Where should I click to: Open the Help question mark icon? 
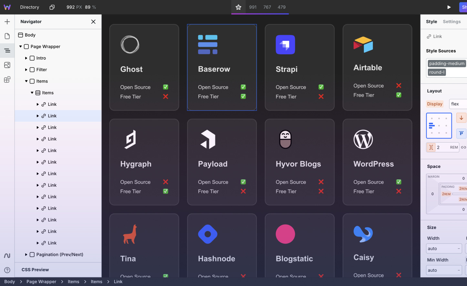coord(7,270)
